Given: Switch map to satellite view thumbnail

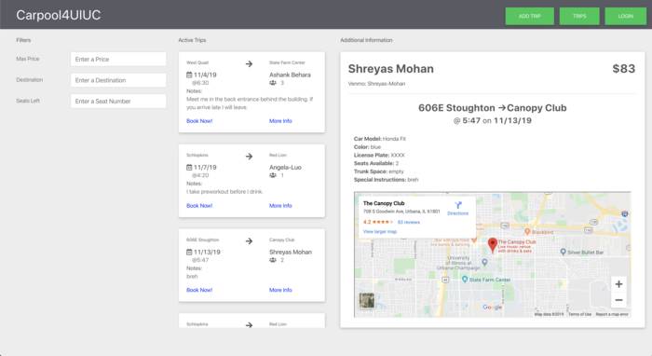Looking at the screenshot, I should 367,300.
